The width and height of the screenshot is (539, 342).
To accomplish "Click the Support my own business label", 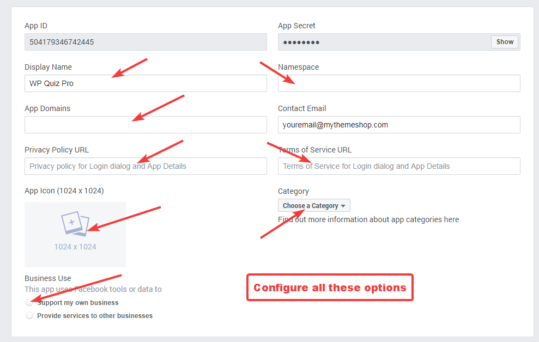I will pyautogui.click(x=78, y=302).
